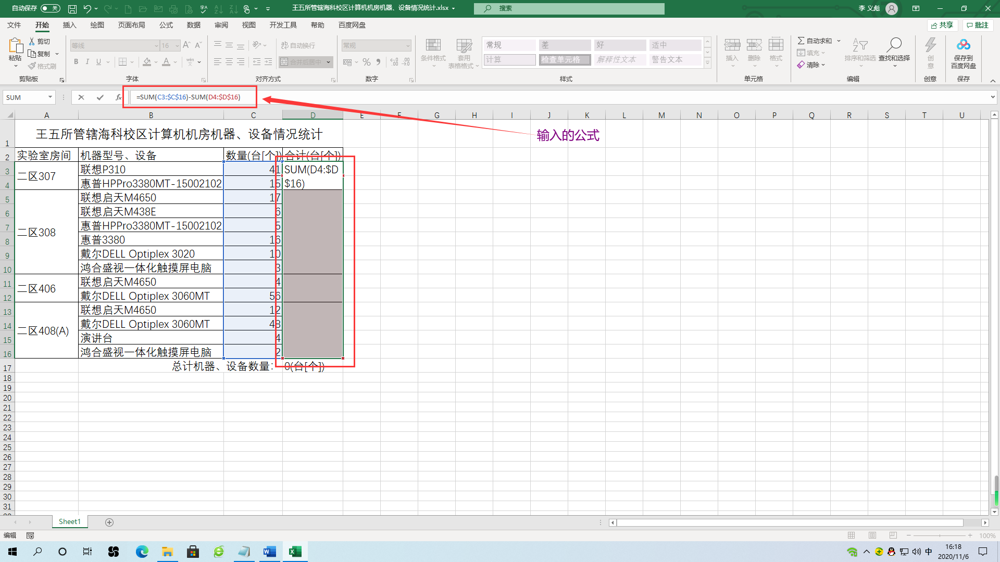Expand the cell styles gallery
1000x562 pixels.
click(707, 63)
